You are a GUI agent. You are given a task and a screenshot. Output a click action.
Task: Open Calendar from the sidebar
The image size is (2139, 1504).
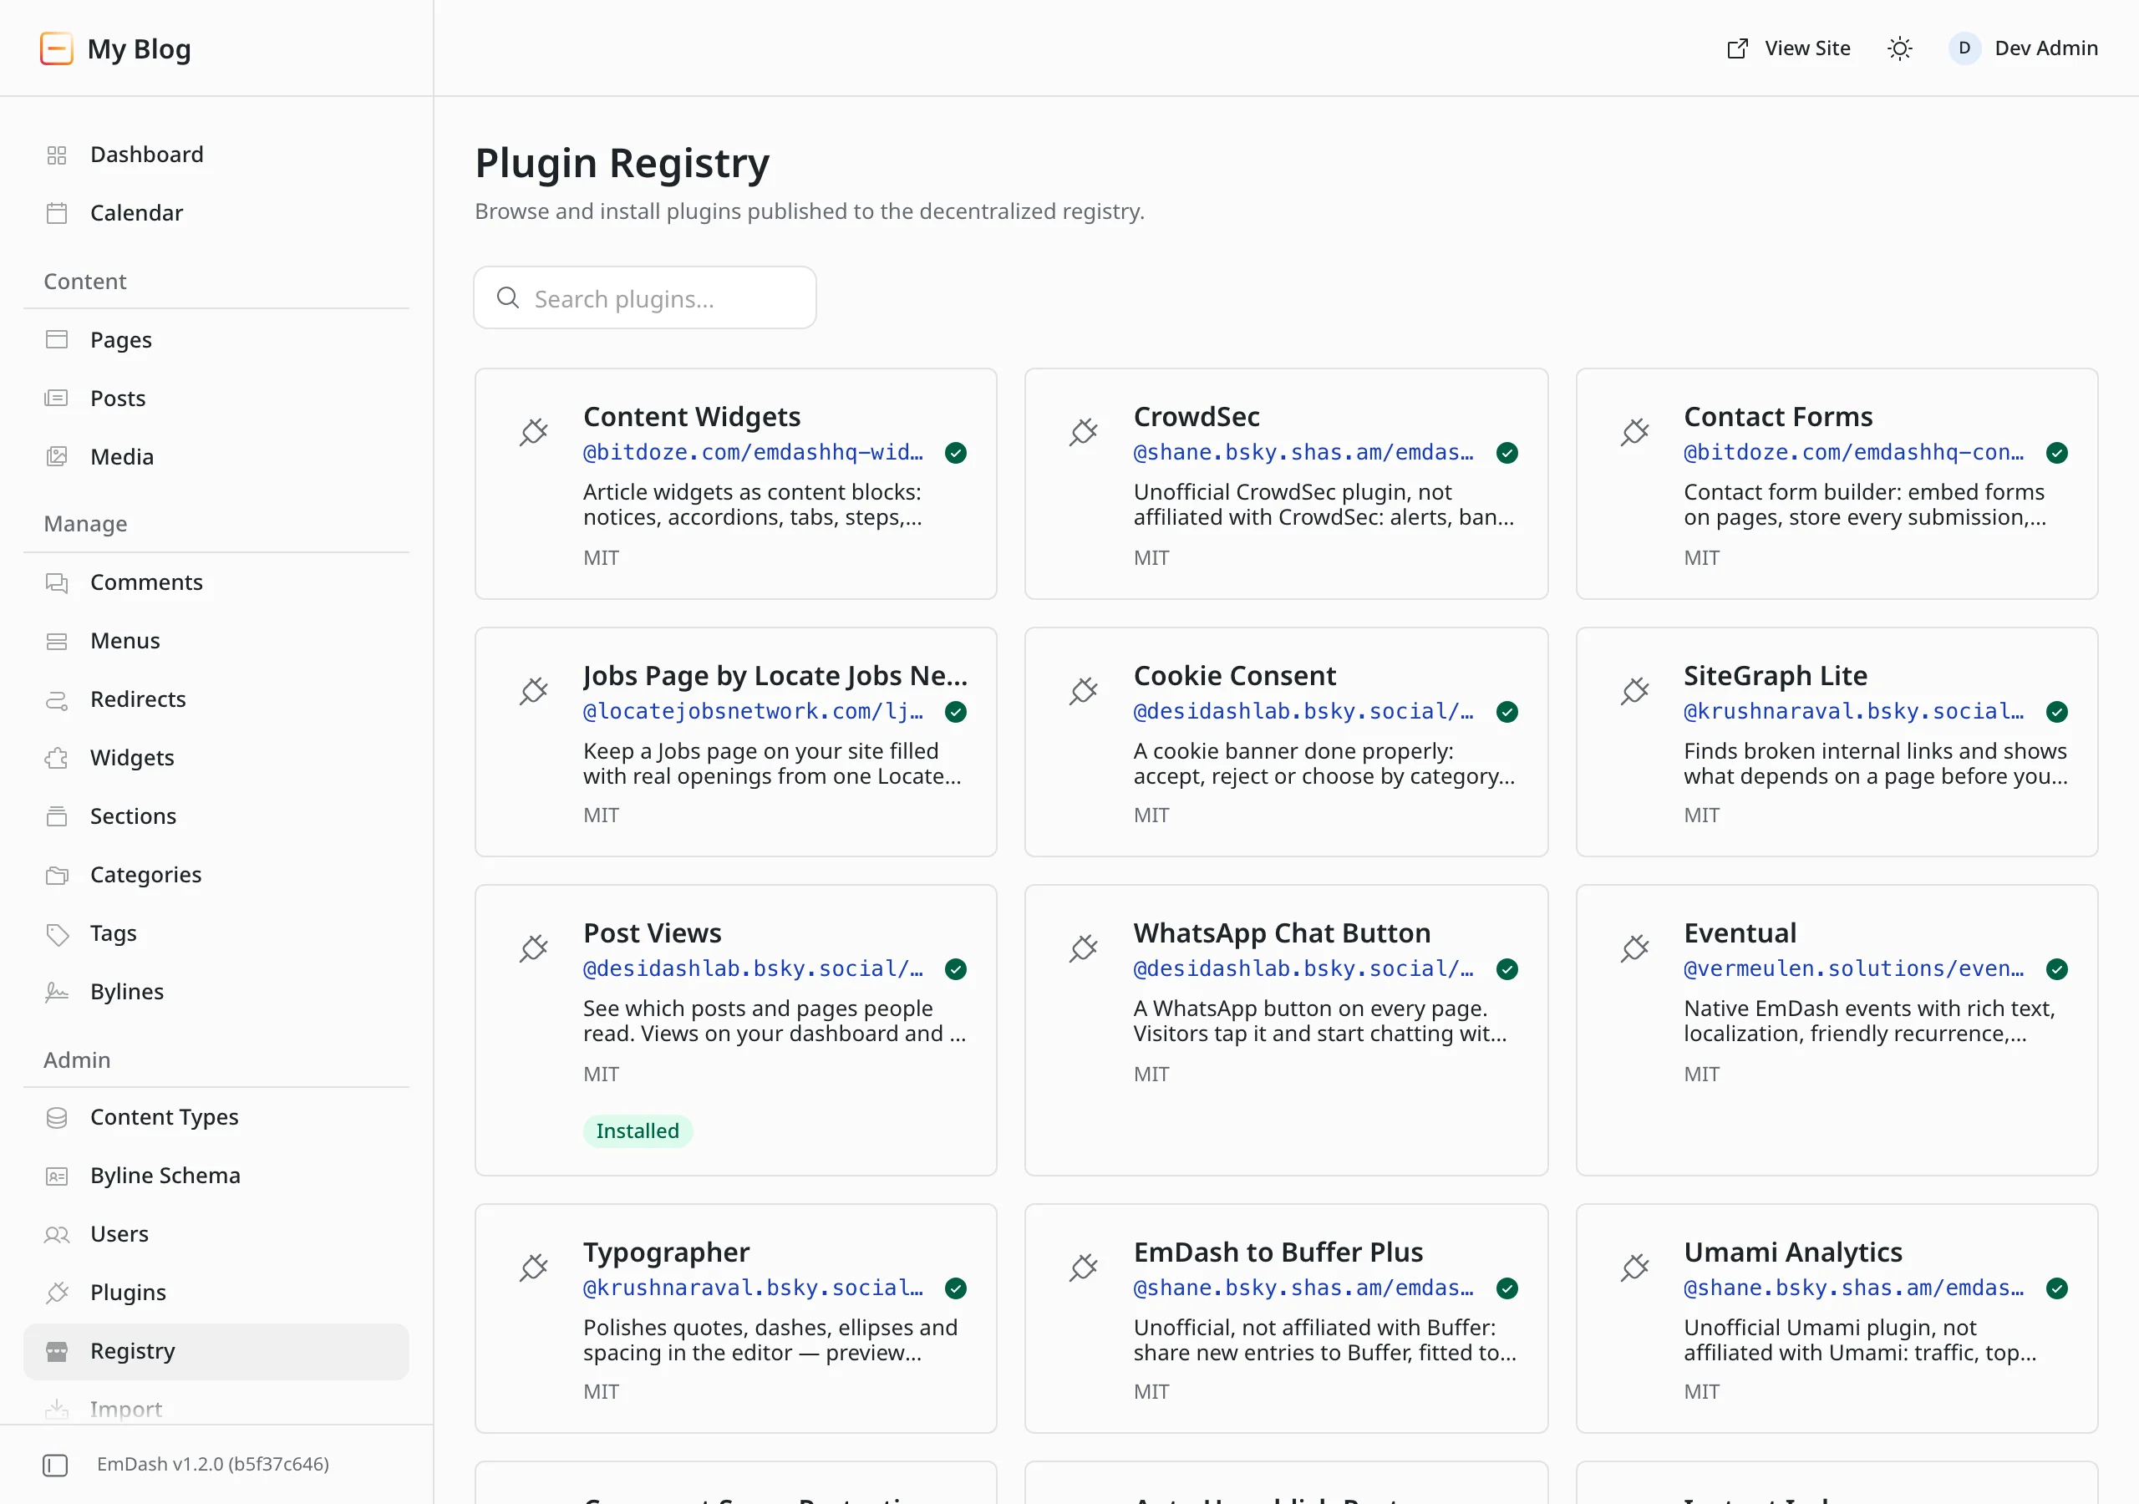coord(216,213)
